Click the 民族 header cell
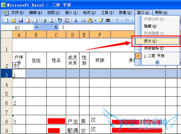 (x=100, y=60)
